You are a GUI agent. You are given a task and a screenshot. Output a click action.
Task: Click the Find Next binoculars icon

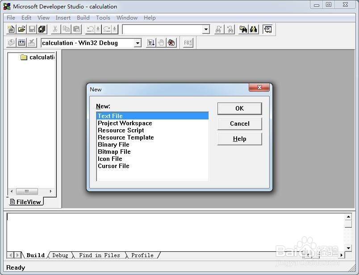click(219, 29)
